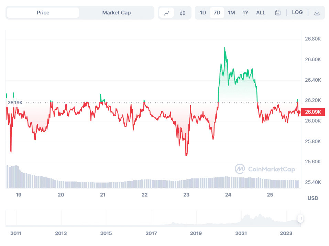Click the 26.19K opening price label
329x246 pixels.
click(15, 103)
